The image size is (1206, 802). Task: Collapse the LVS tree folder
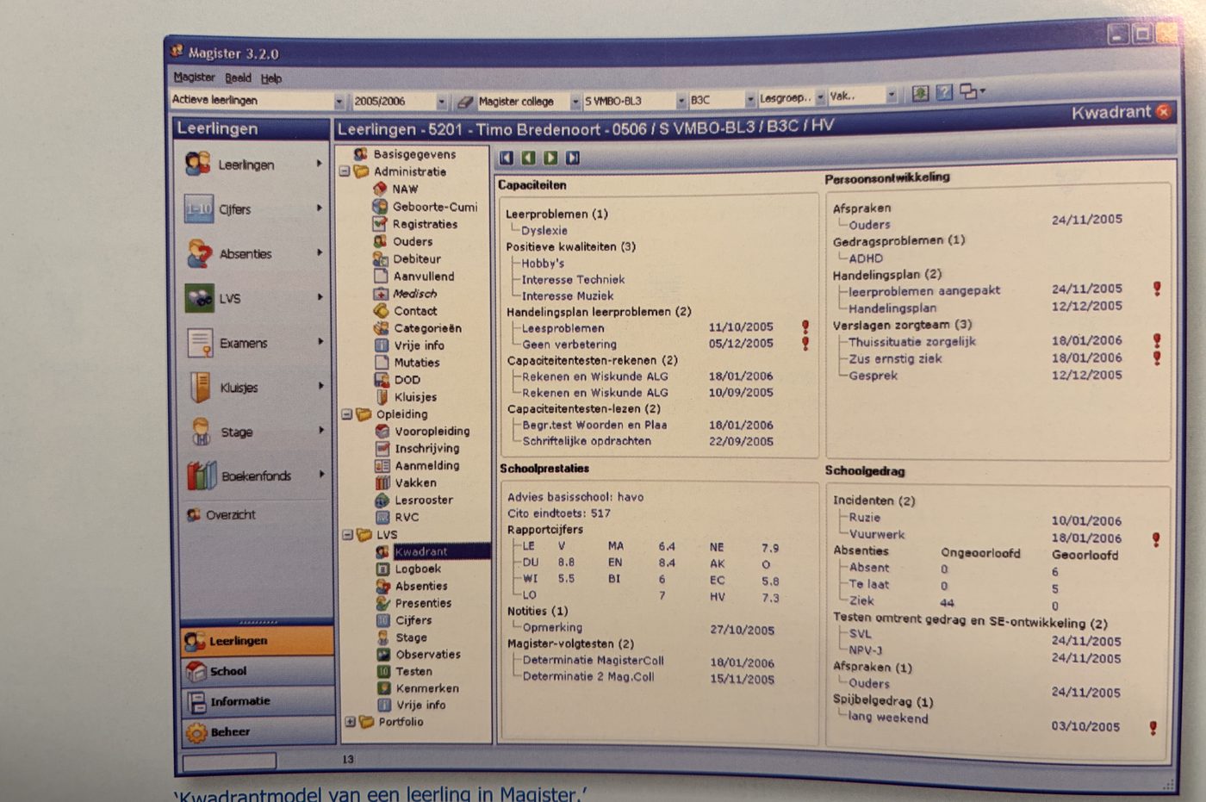pos(348,534)
